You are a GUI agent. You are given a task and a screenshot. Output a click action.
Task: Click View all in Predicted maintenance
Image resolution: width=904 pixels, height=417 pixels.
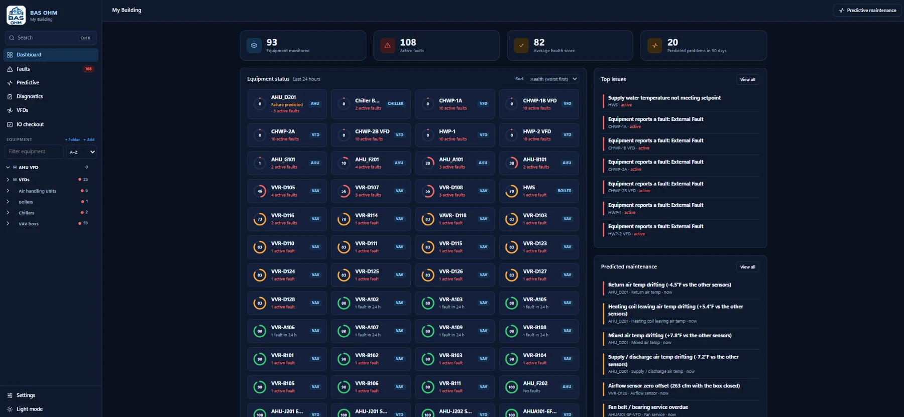pos(747,267)
